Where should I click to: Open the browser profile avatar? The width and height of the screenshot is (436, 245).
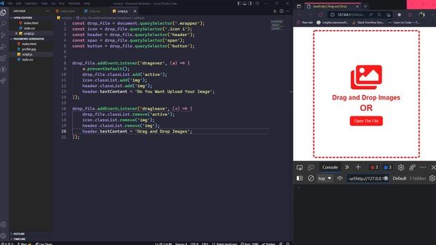tap(422, 14)
